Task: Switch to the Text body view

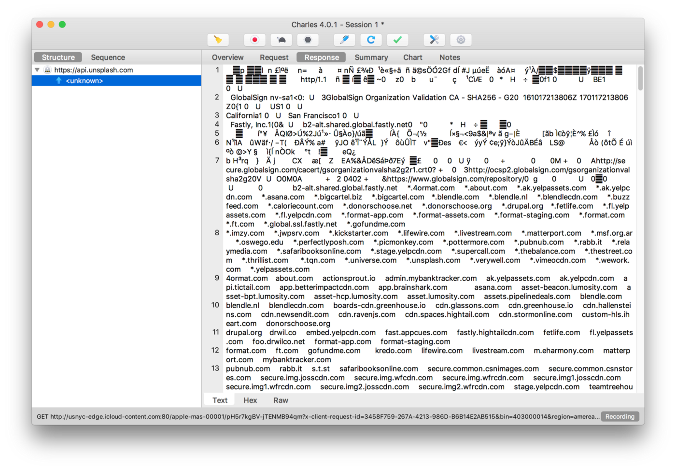Action: coord(220,400)
